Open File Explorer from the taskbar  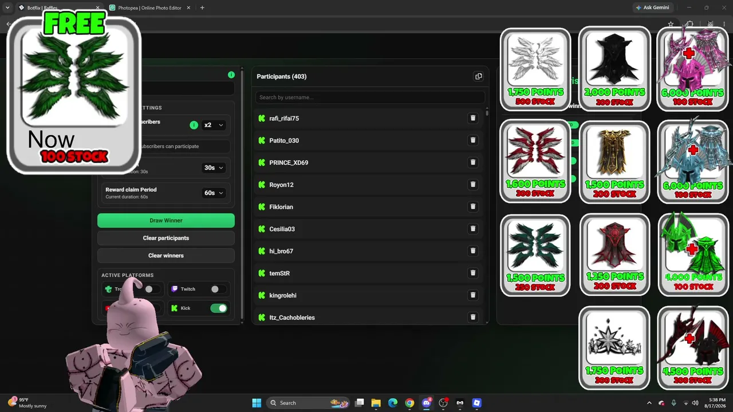pos(376,403)
